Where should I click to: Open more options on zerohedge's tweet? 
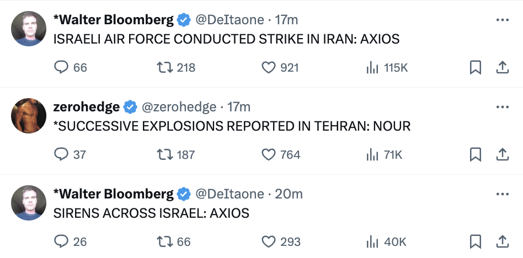click(502, 107)
